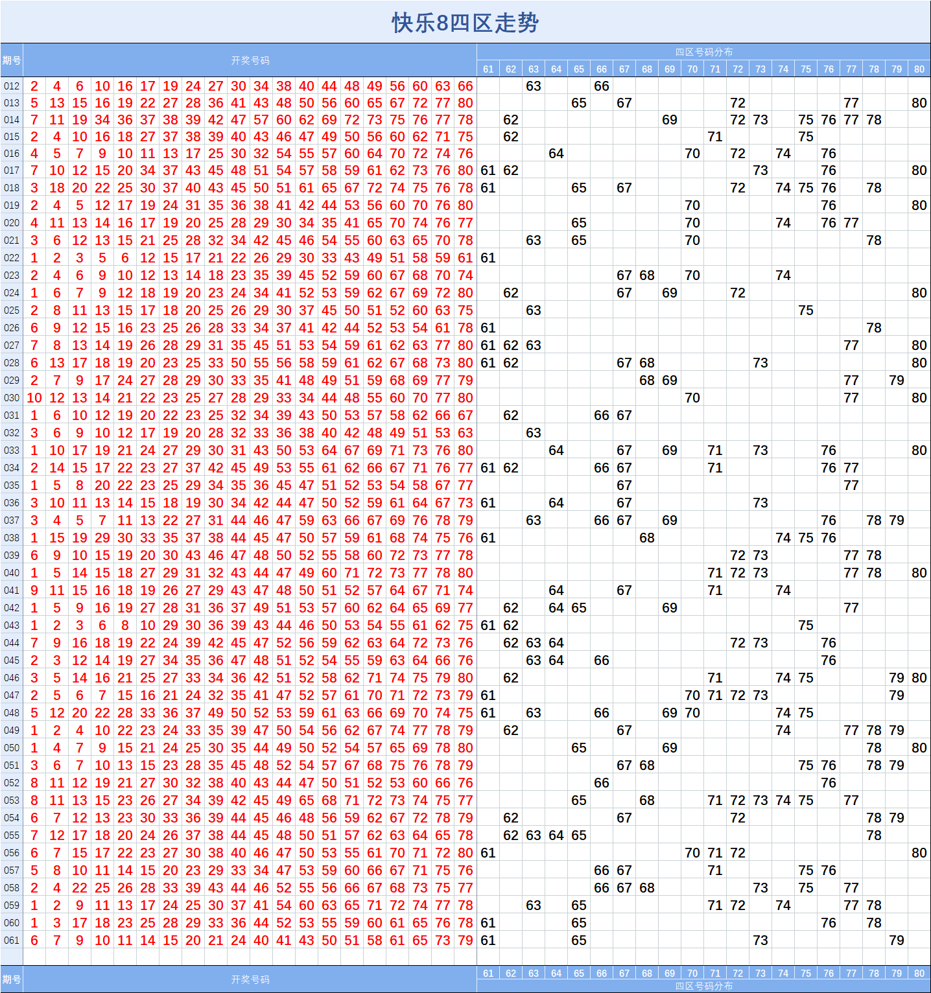Click red number 79 in row 061
The image size is (931, 993).
[465, 940]
